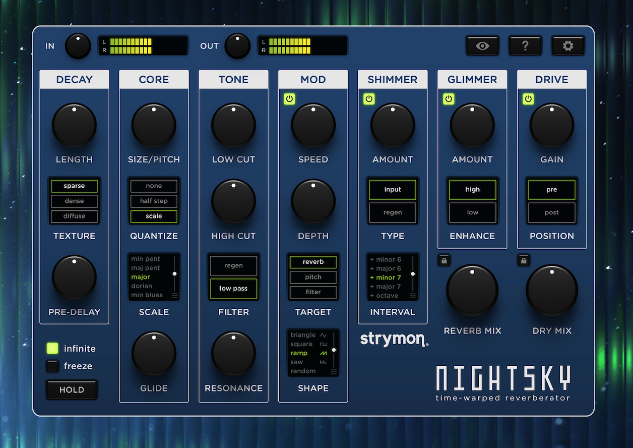Toggle the freeze switch
This screenshot has width=633, height=448.
(52, 366)
